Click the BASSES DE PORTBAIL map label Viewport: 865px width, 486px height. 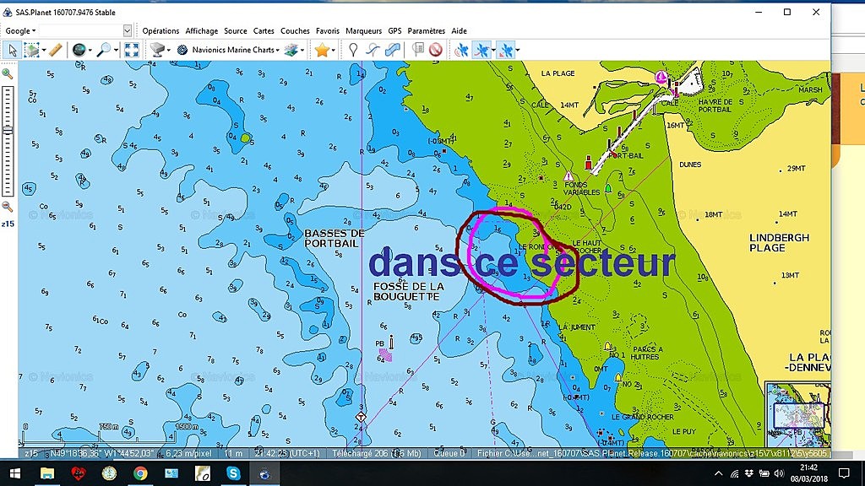click(335, 238)
